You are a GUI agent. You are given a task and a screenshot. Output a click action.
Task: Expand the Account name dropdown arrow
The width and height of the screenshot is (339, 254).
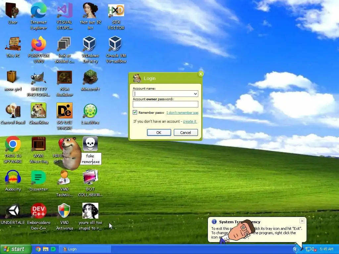pyautogui.click(x=195, y=94)
